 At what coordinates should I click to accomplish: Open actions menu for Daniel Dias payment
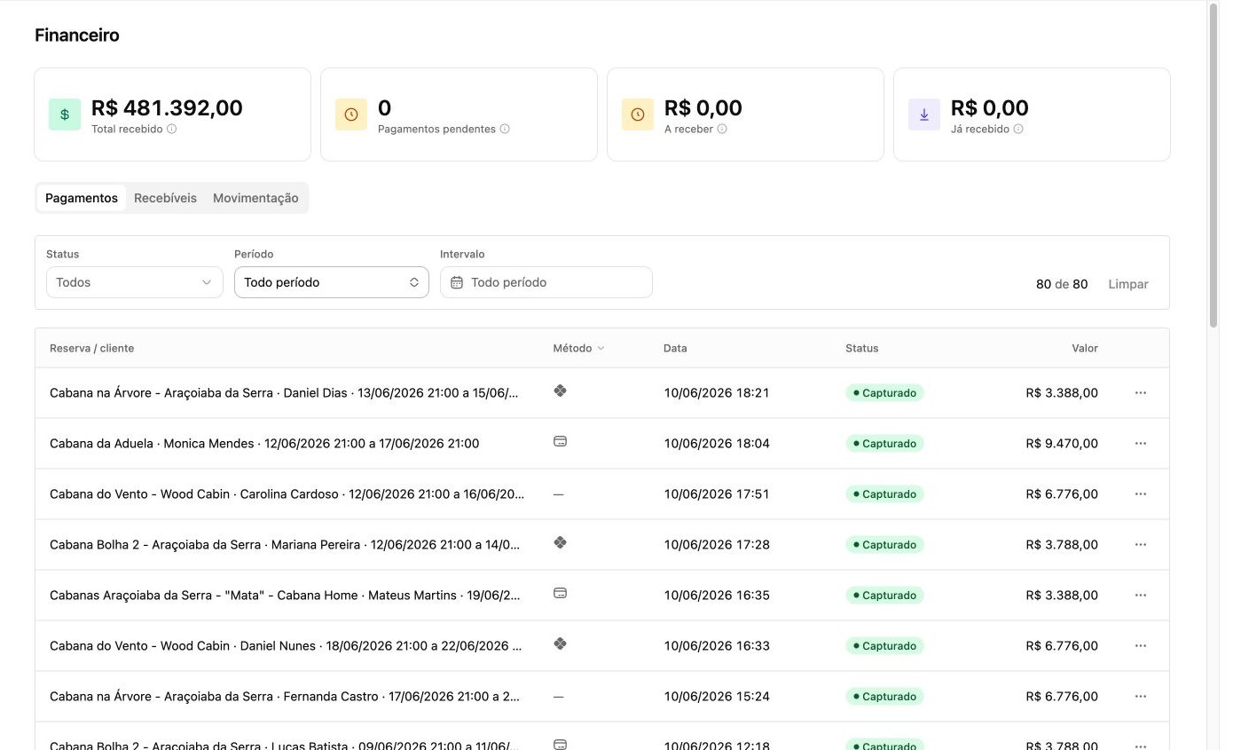1141,392
